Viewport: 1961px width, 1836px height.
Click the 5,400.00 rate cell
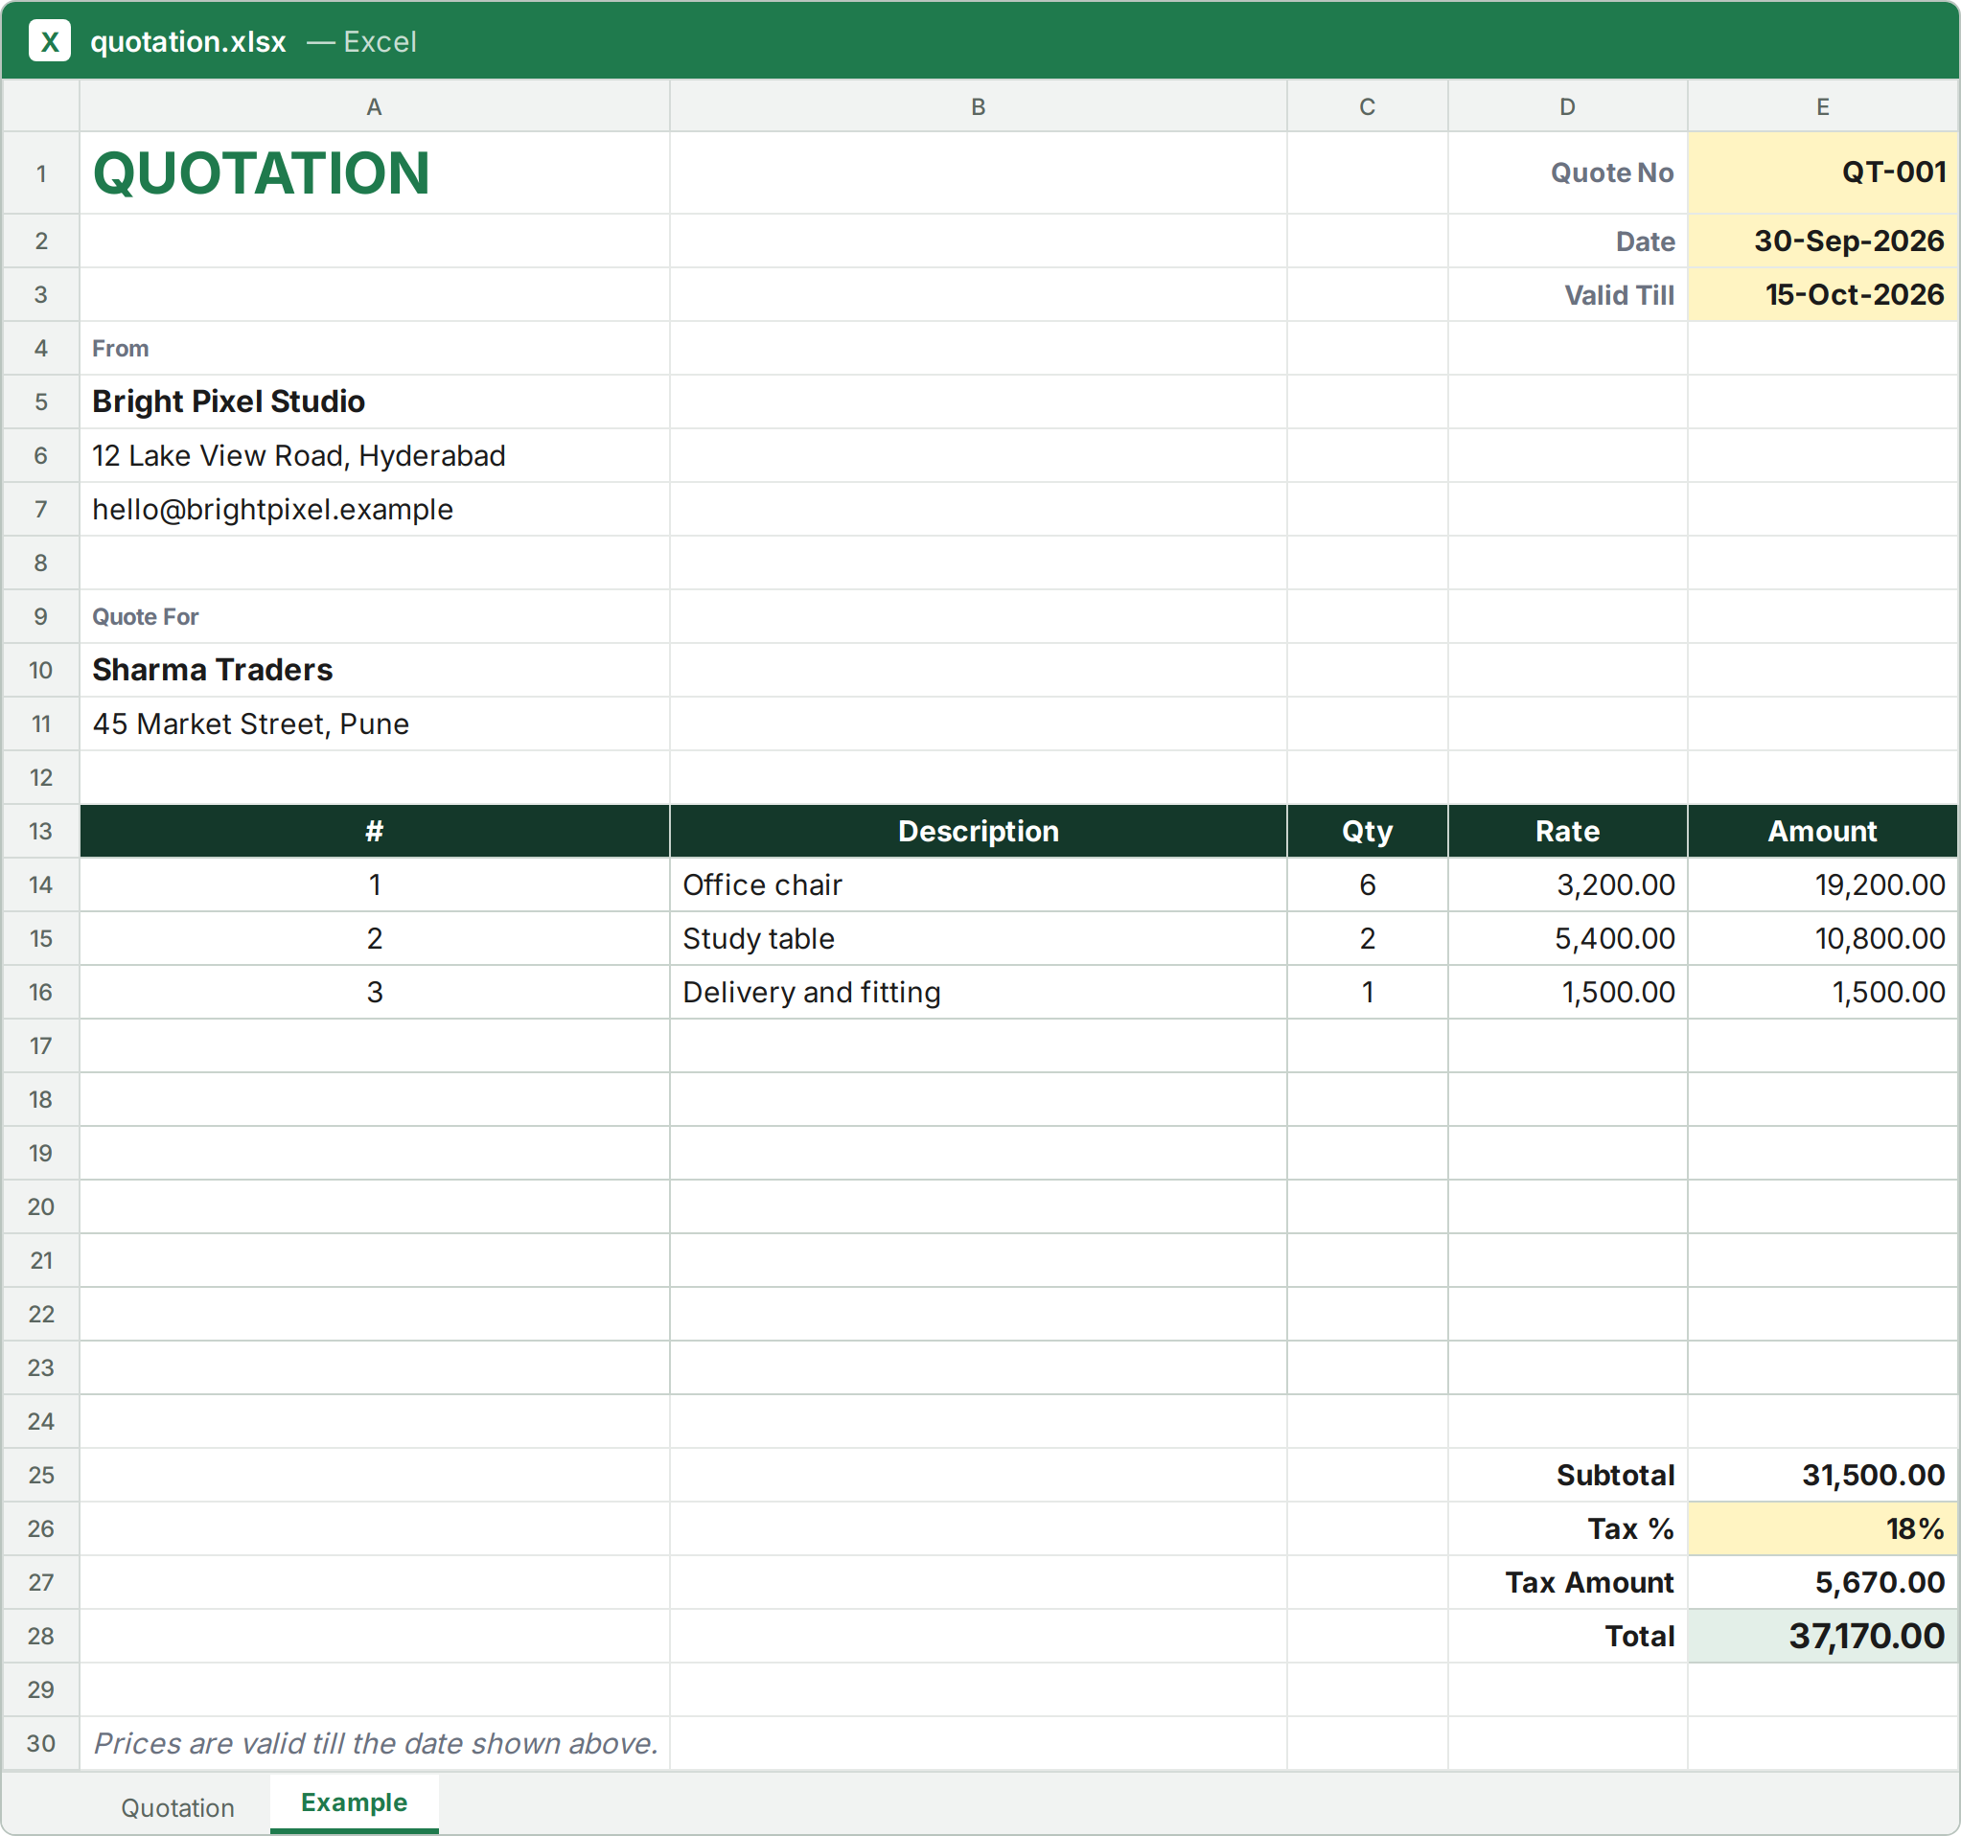pos(1567,938)
